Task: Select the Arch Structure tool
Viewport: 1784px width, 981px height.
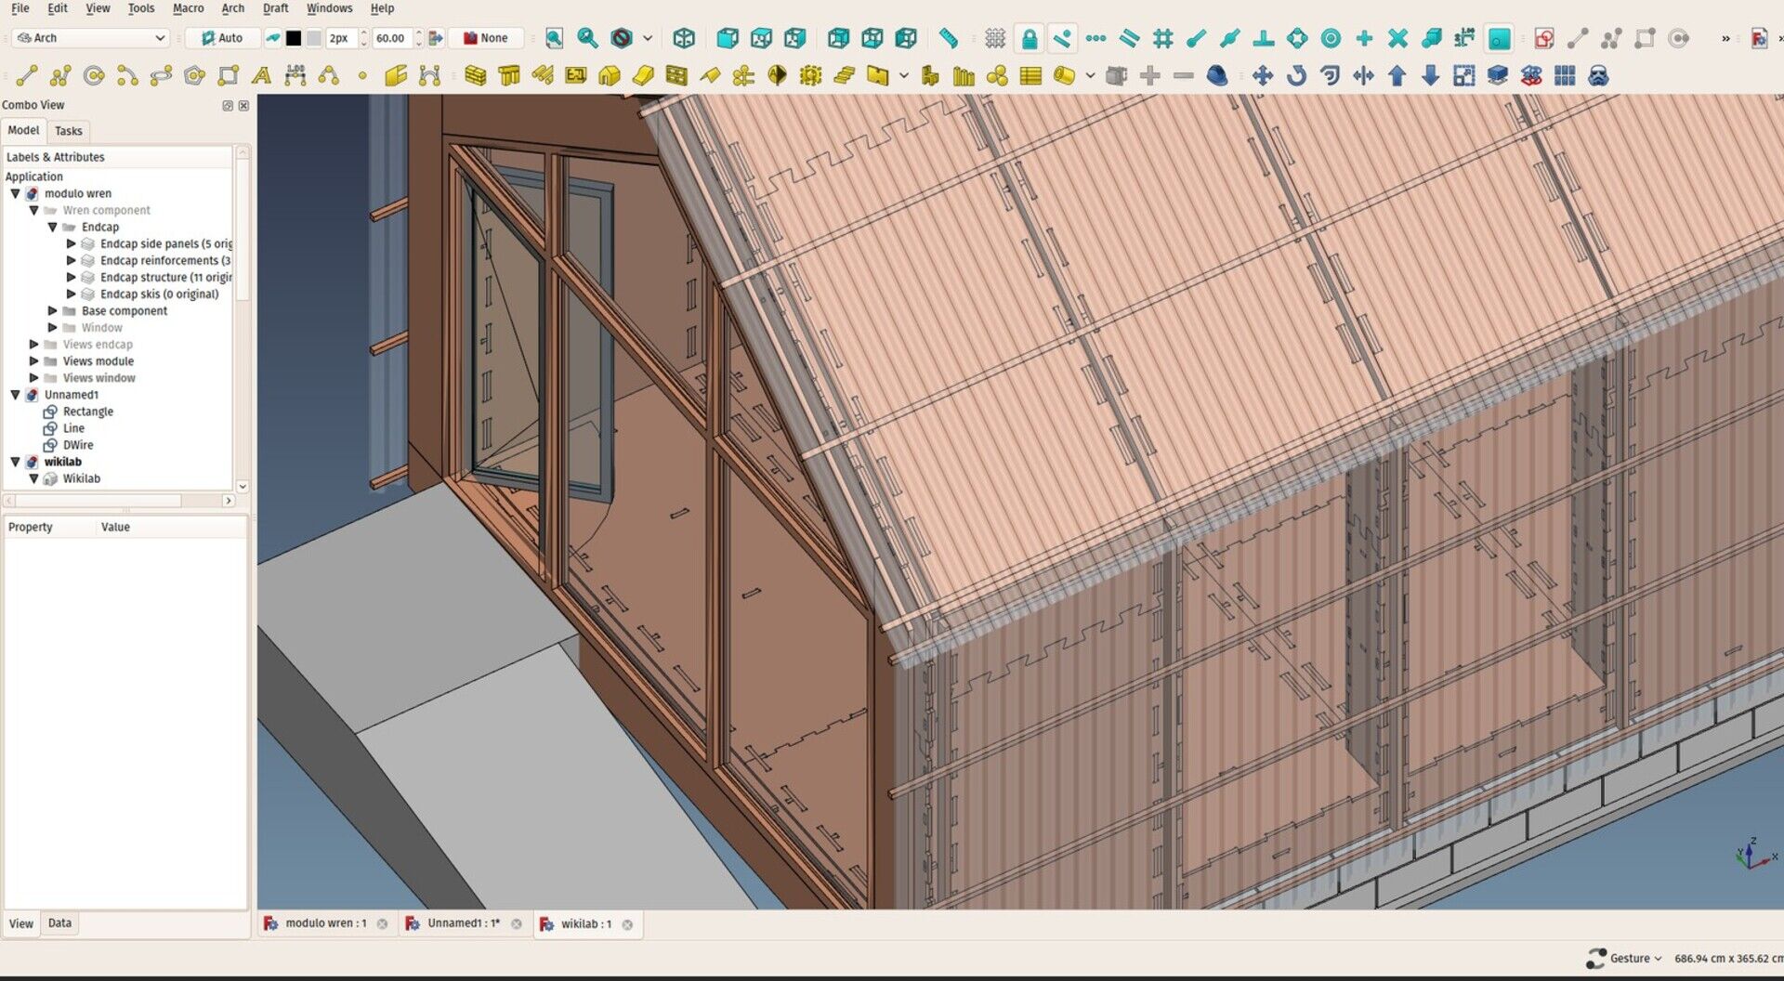Action: point(509,76)
